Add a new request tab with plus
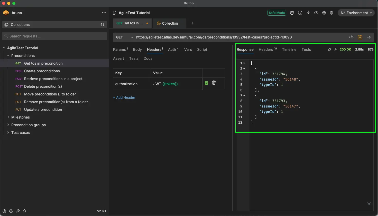378x216 pixels. [x=192, y=23]
